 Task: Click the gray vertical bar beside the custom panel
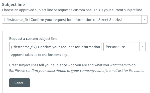3,62
